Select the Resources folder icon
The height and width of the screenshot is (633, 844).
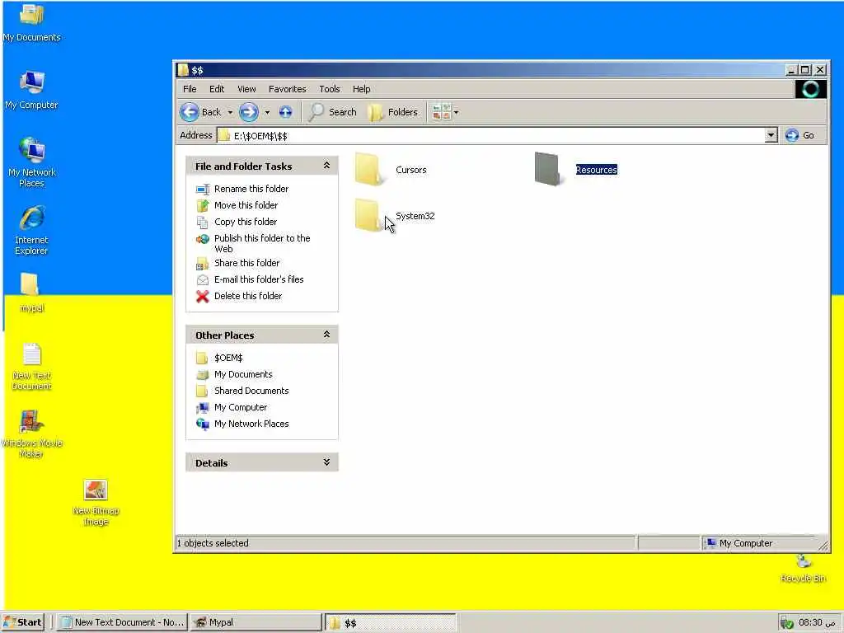pyautogui.click(x=548, y=170)
